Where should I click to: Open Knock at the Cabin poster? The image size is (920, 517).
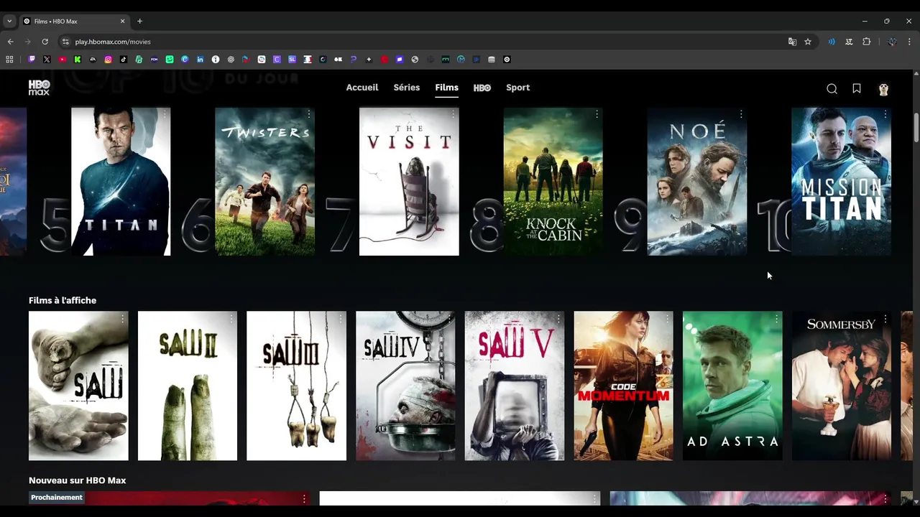click(553, 182)
